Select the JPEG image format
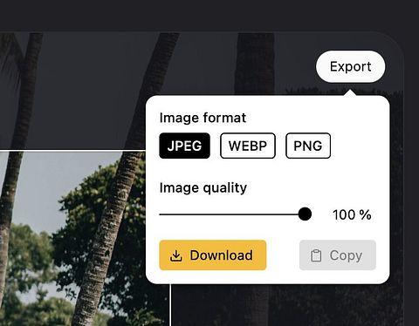The image size is (419, 326). click(x=184, y=146)
